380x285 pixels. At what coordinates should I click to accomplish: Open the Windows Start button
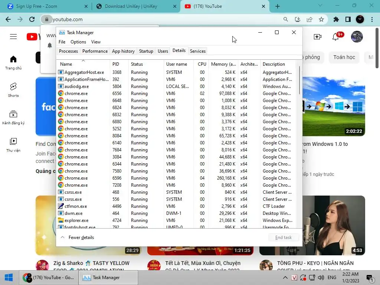coord(9,278)
